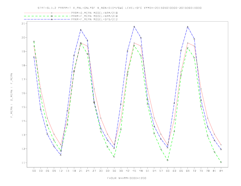This screenshot has height=186, width=241.
Task: Click x-axis forecast hour label 15
Action: click(x=67, y=171)
